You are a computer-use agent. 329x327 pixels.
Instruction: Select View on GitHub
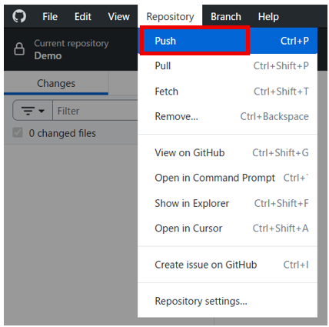point(228,152)
